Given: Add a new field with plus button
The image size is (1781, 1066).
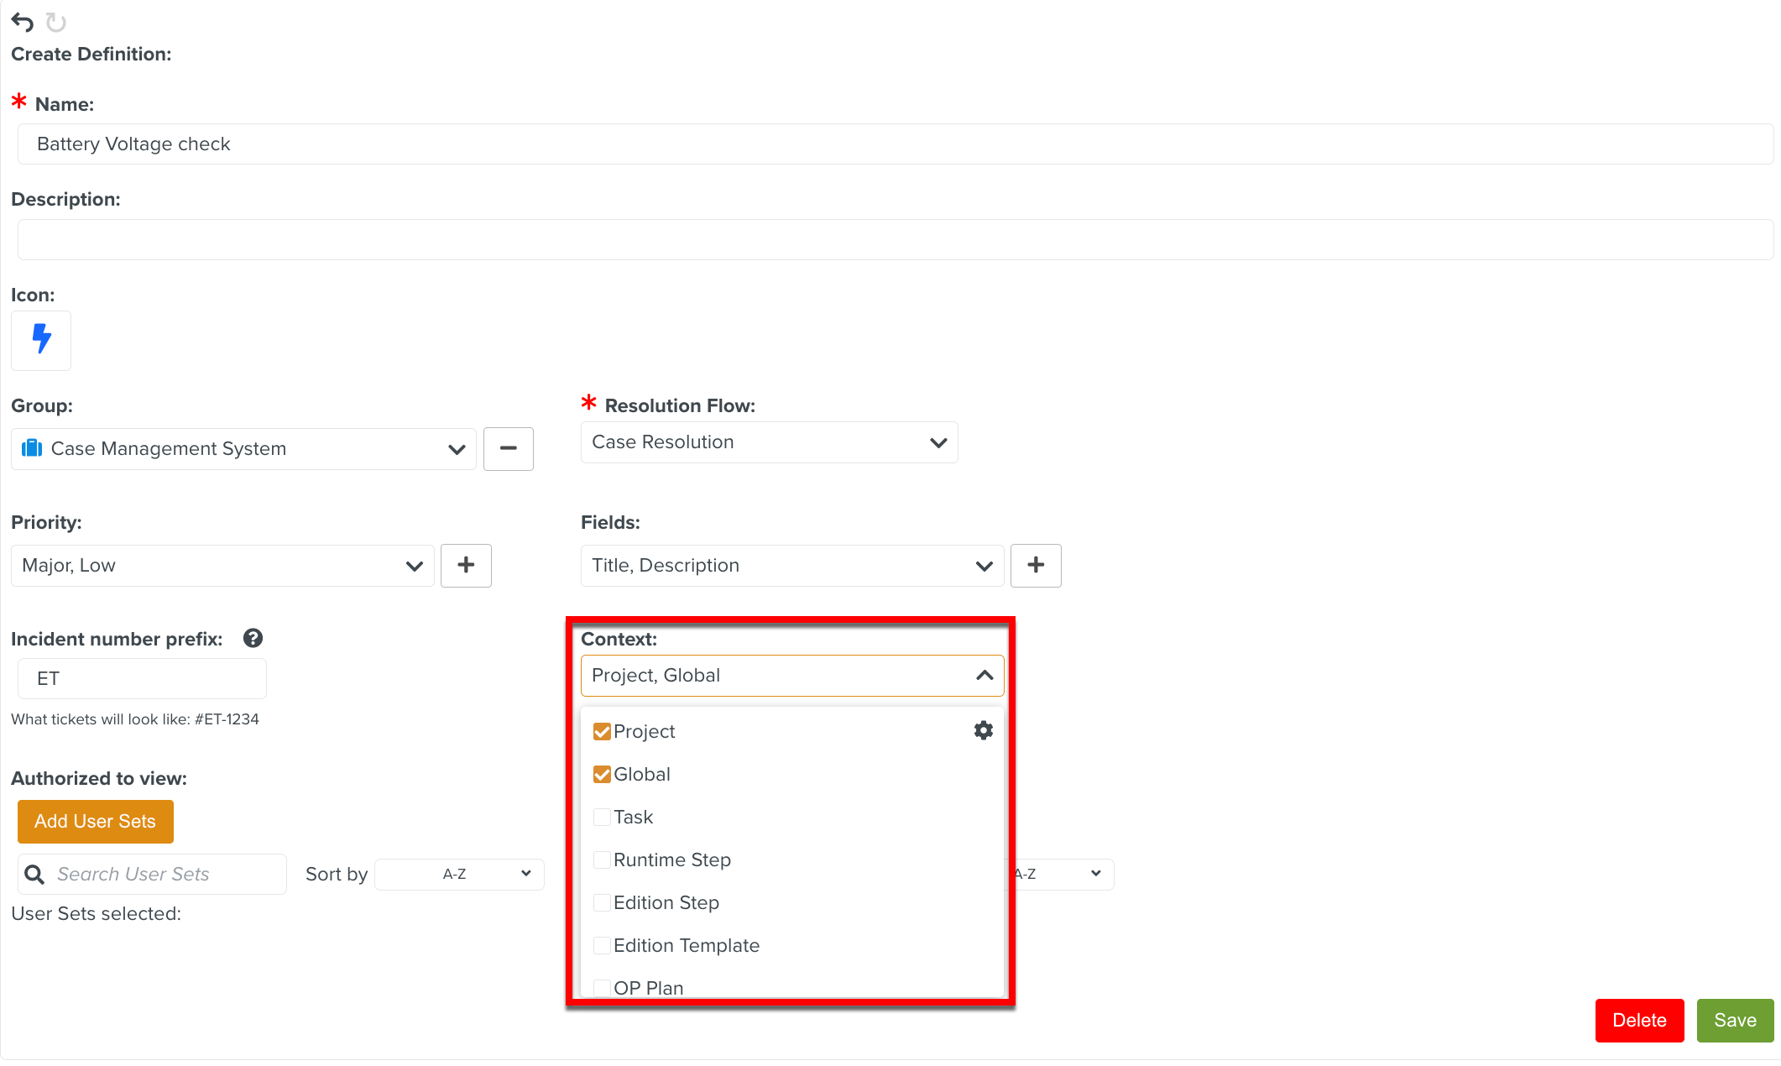Looking at the screenshot, I should click(x=1036, y=565).
